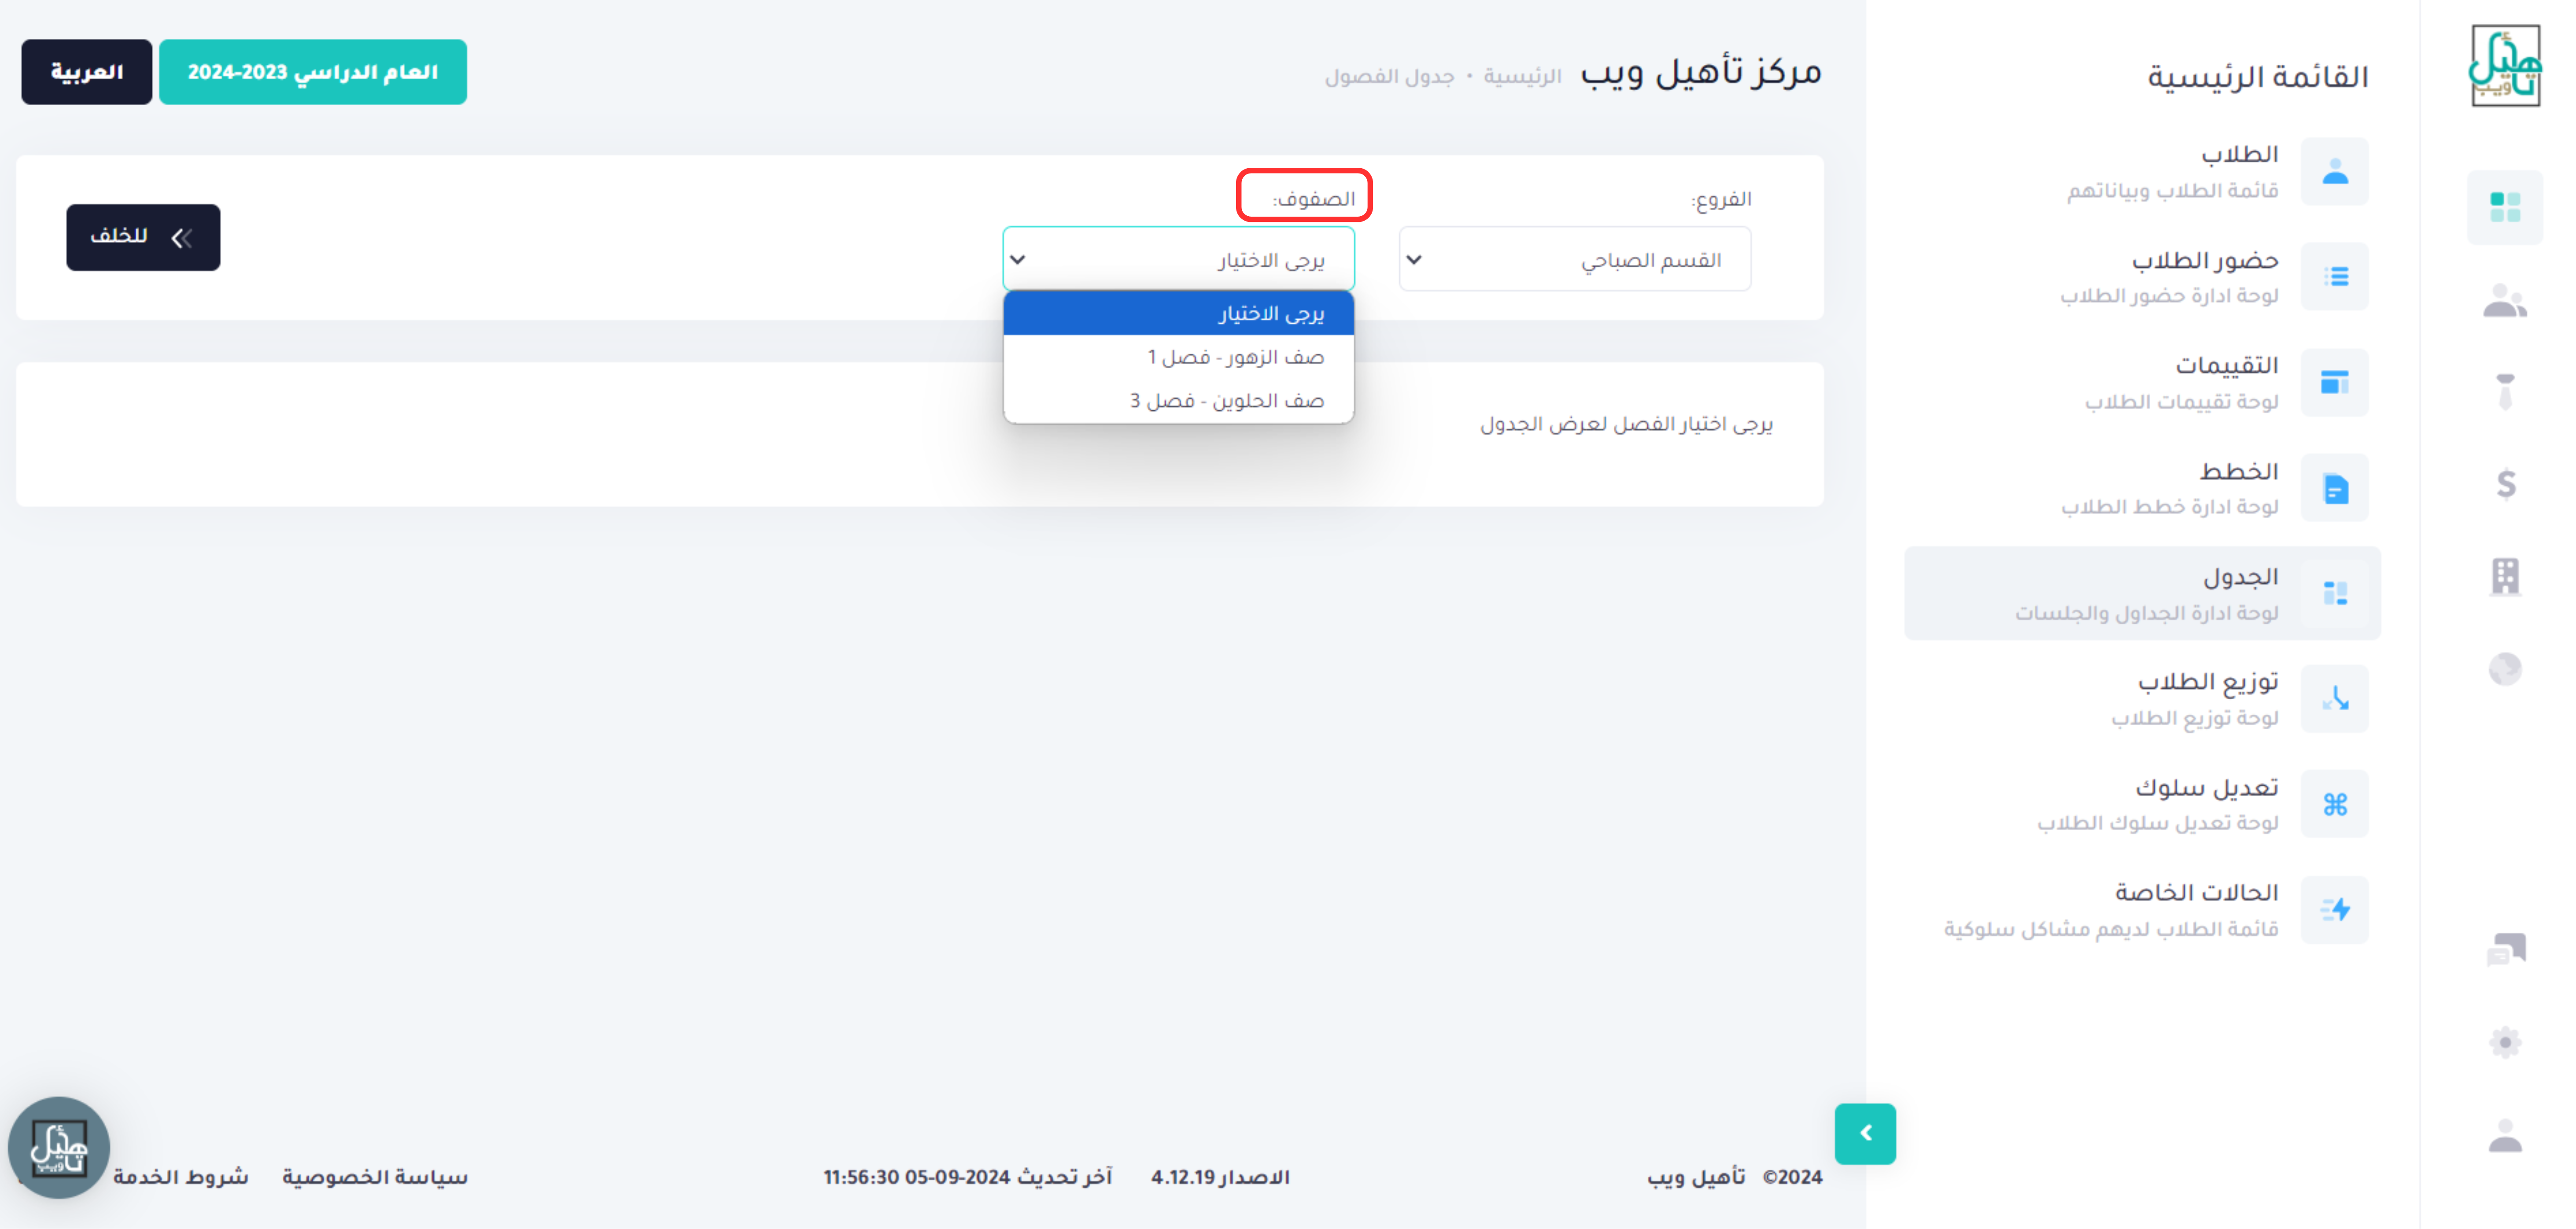Select صف الزهور - فصل 1 option
Screen dimensions: 2576x1229
tap(1178, 357)
